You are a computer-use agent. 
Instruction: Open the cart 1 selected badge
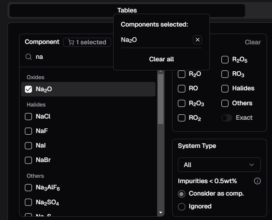(x=87, y=42)
